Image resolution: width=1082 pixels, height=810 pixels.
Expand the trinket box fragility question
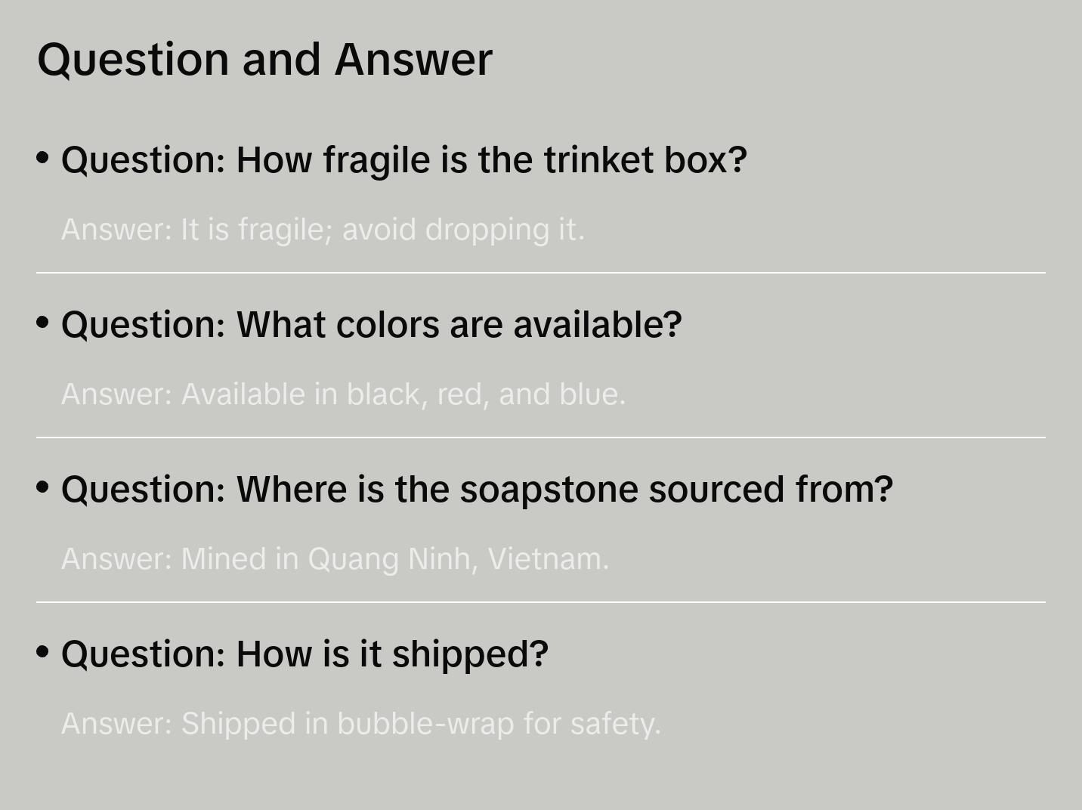point(403,160)
